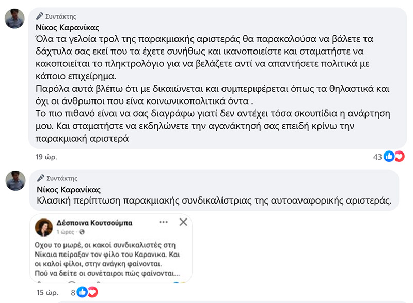The height and width of the screenshot is (303, 413).
Task: Click first comment's profile avatar
Action: pyautogui.click(x=15, y=19)
